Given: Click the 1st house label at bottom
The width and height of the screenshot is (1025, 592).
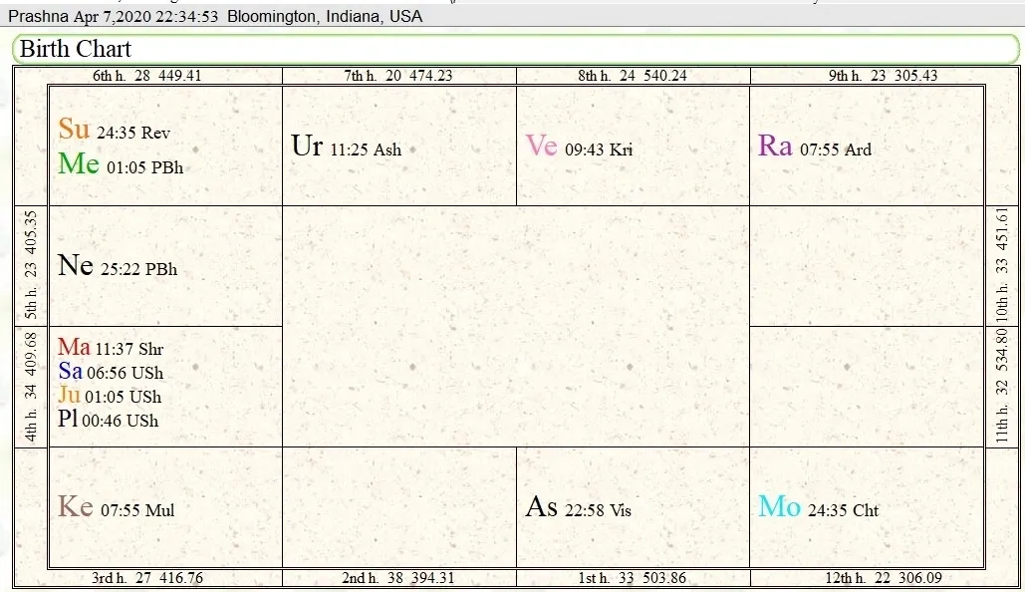Looking at the screenshot, I should 633,578.
